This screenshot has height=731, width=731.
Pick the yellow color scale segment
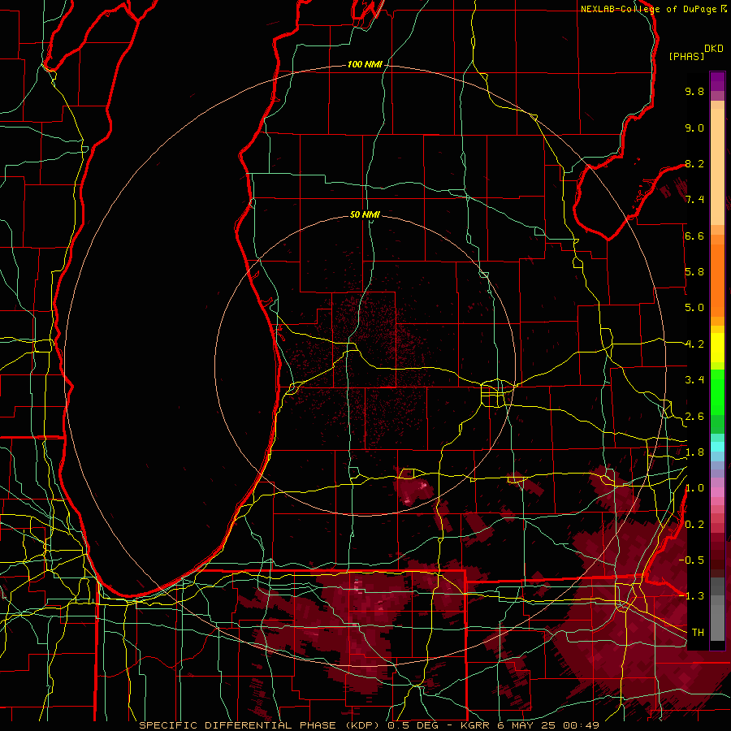717,348
